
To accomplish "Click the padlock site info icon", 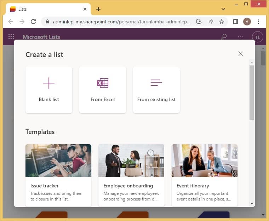I will (47, 22).
